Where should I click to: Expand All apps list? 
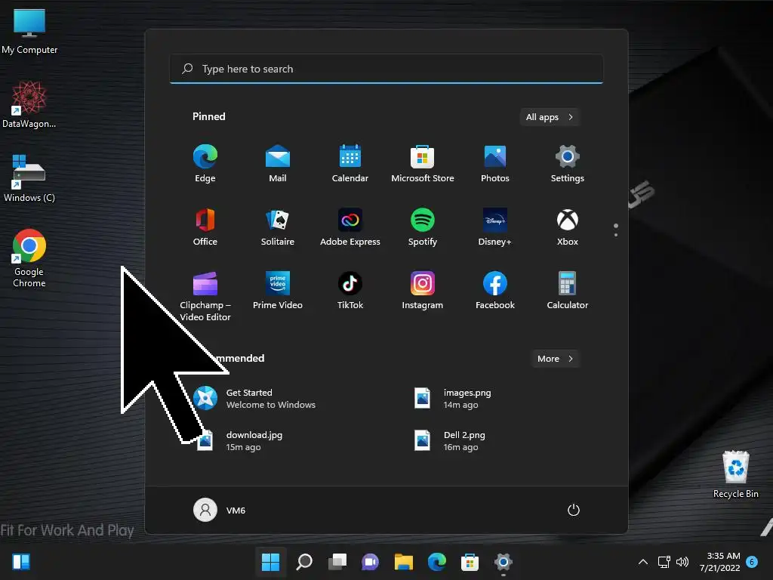click(550, 117)
